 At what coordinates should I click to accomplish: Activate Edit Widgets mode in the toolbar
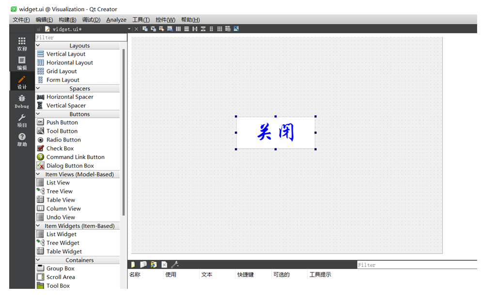pos(145,29)
